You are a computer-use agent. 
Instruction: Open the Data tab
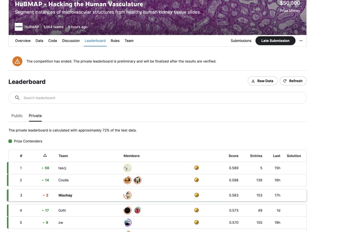point(39,41)
